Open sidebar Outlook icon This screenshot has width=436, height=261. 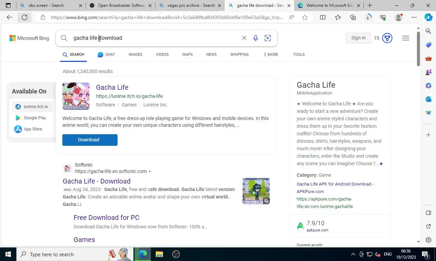pos(429,99)
